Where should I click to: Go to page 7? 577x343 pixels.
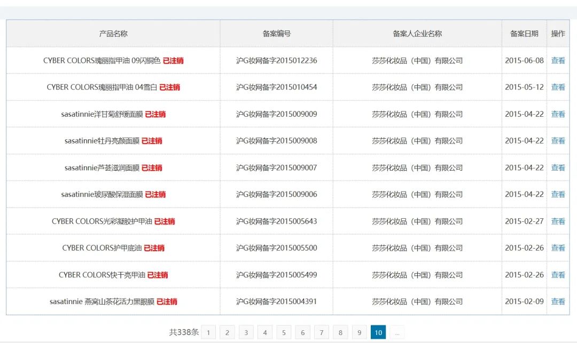pos(322,332)
